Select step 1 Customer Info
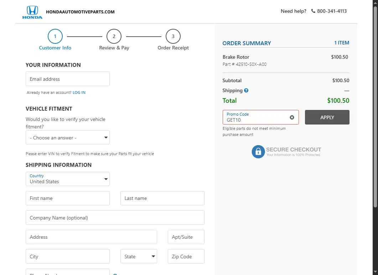 click(55, 40)
